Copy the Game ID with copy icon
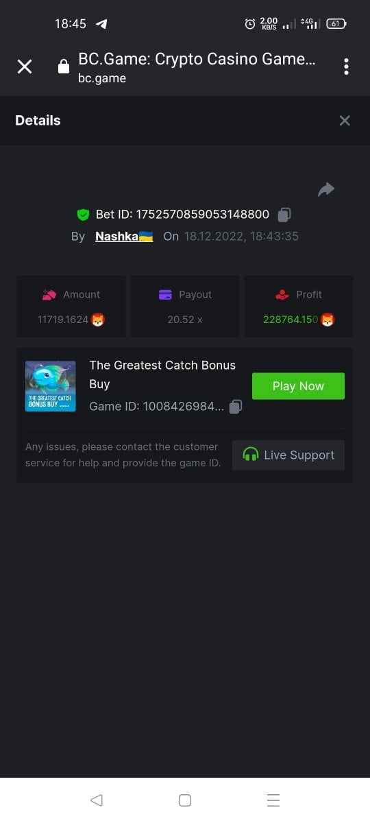The height and width of the screenshot is (823, 370). [236, 407]
